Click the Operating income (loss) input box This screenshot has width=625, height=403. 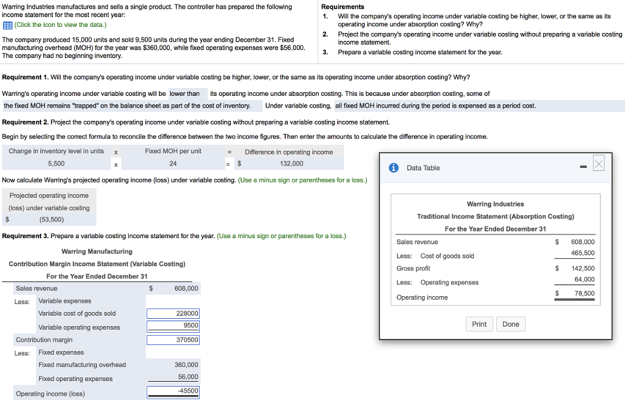(x=173, y=392)
